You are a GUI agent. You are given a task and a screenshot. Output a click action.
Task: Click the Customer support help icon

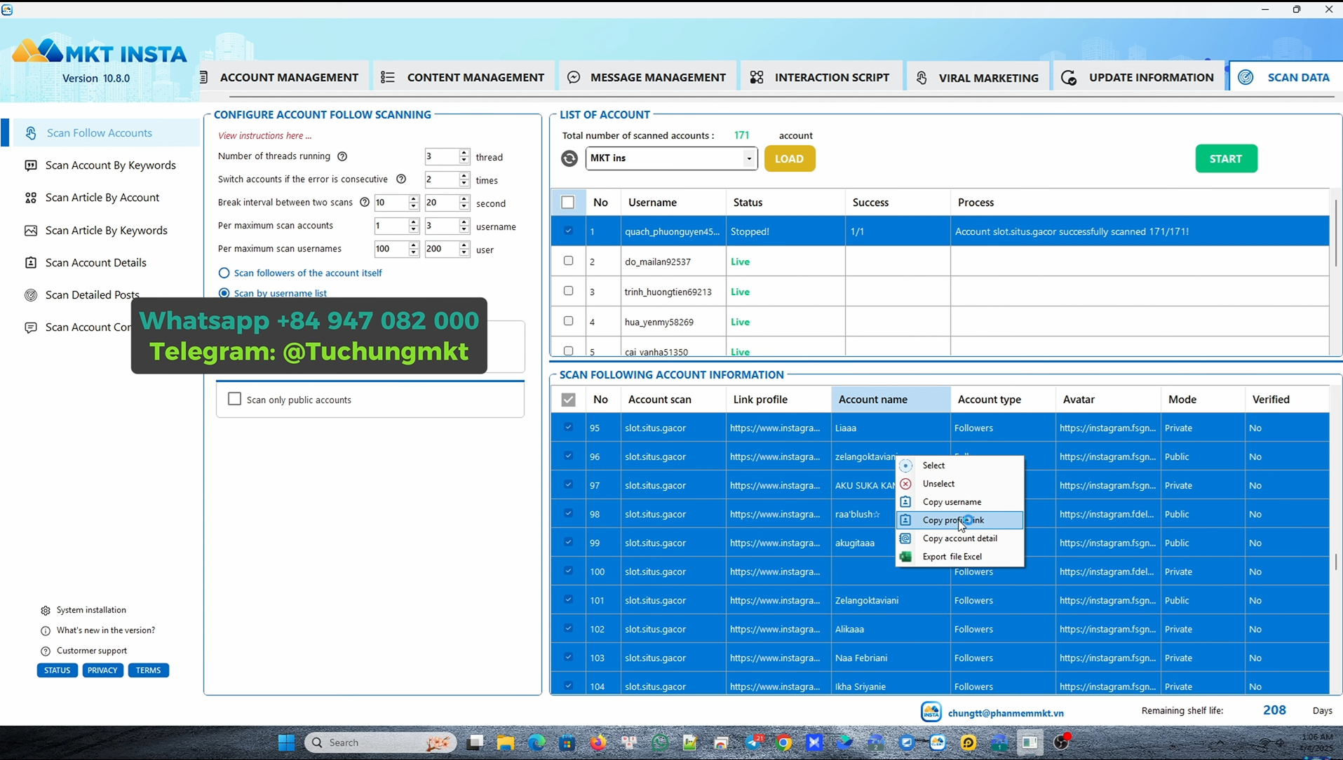click(46, 651)
